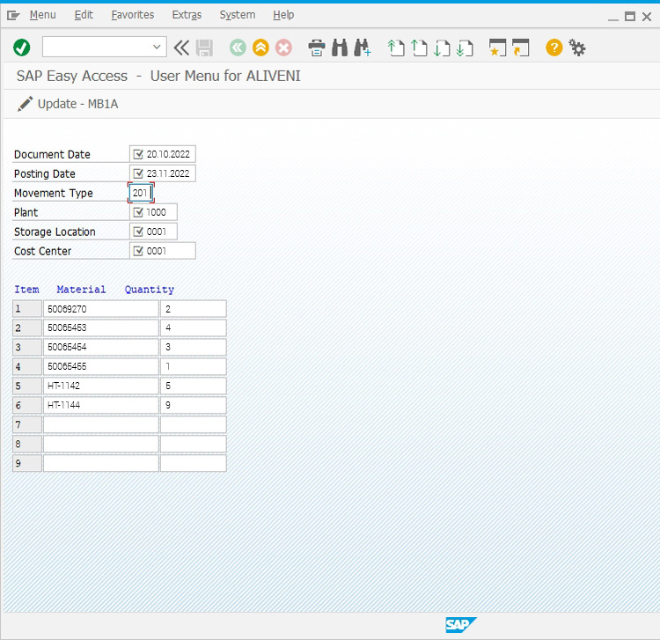Open Customize Local Layout gear icon

577,48
